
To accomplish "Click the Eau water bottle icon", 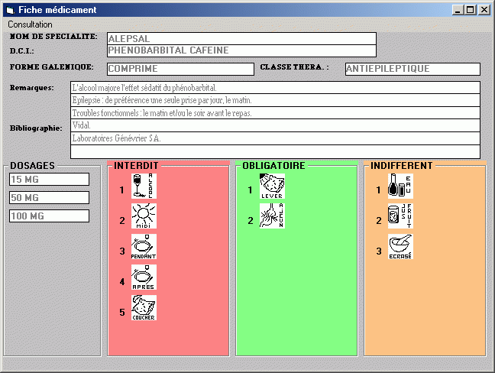I will pyautogui.click(x=400, y=186).
